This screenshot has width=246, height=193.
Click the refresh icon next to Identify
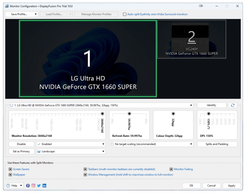233,105
